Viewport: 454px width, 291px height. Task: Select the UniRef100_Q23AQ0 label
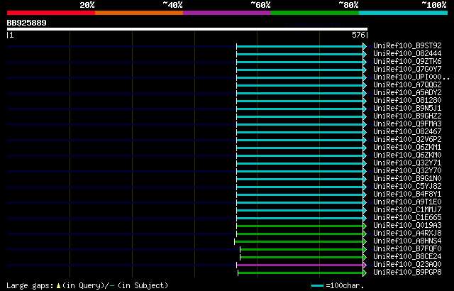[x=407, y=265]
